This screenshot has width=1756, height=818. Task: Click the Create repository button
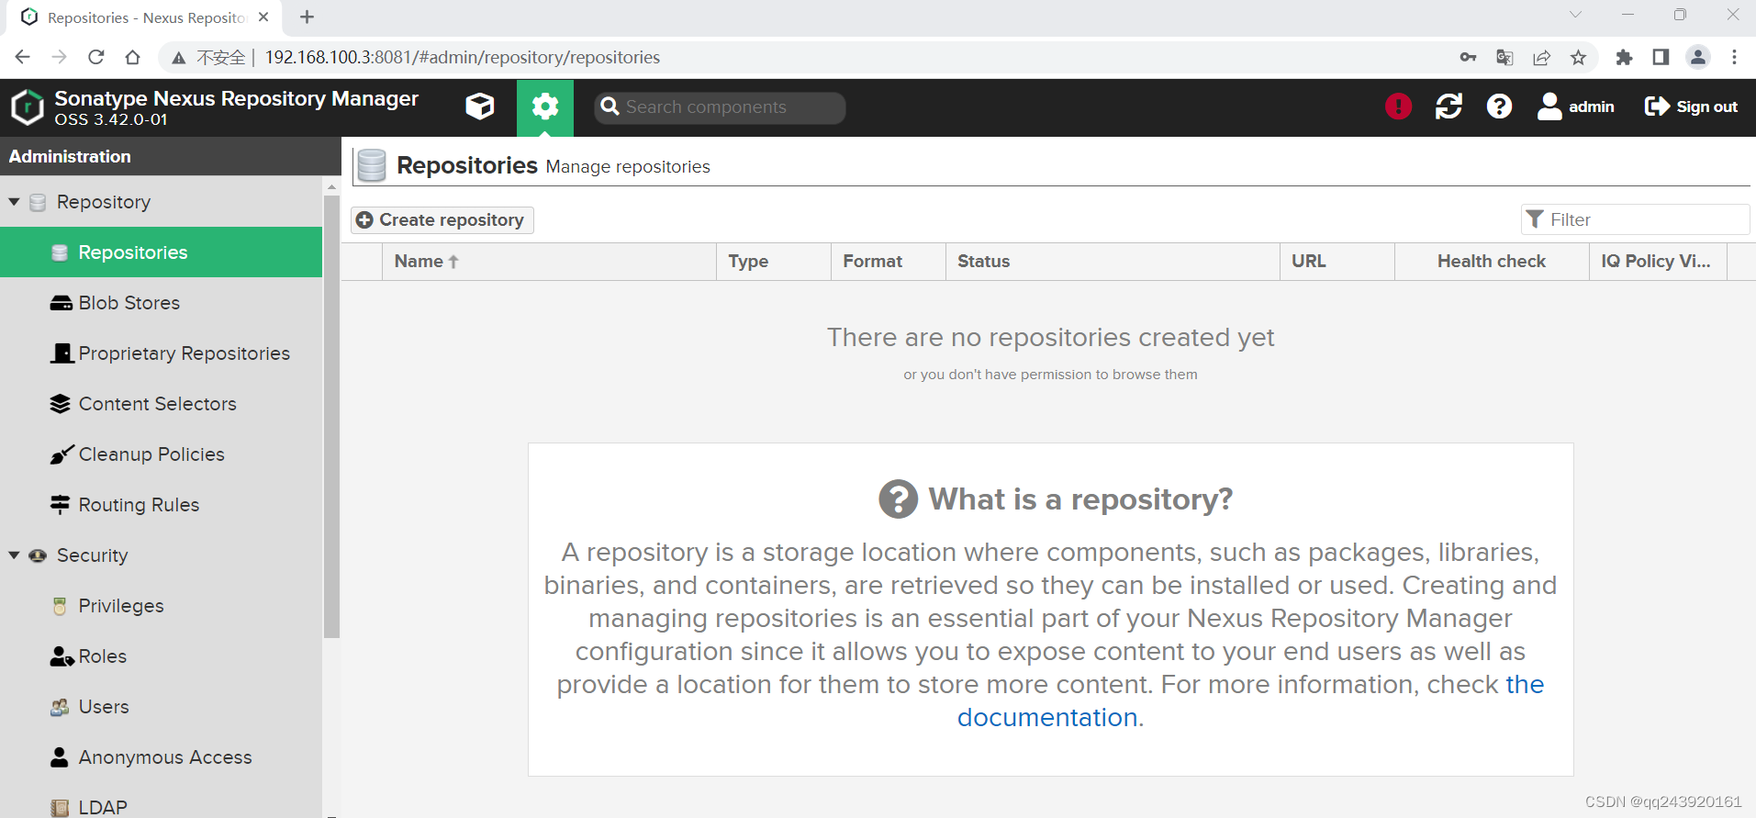(442, 219)
